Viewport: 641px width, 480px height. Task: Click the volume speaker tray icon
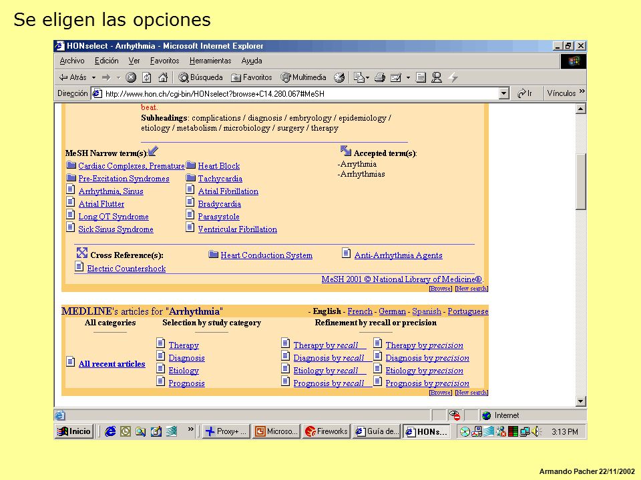point(536,431)
